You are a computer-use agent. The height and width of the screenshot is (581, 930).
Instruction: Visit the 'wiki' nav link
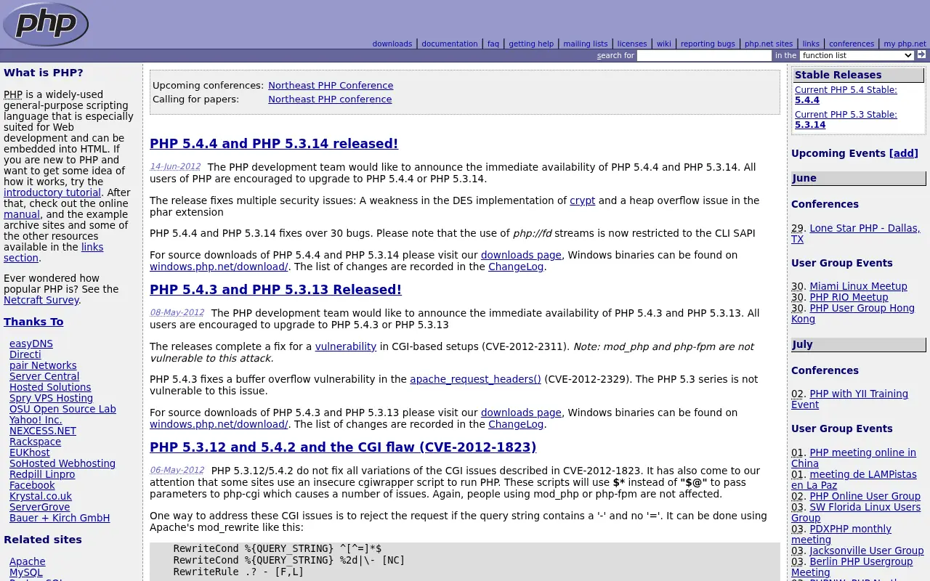[664, 44]
